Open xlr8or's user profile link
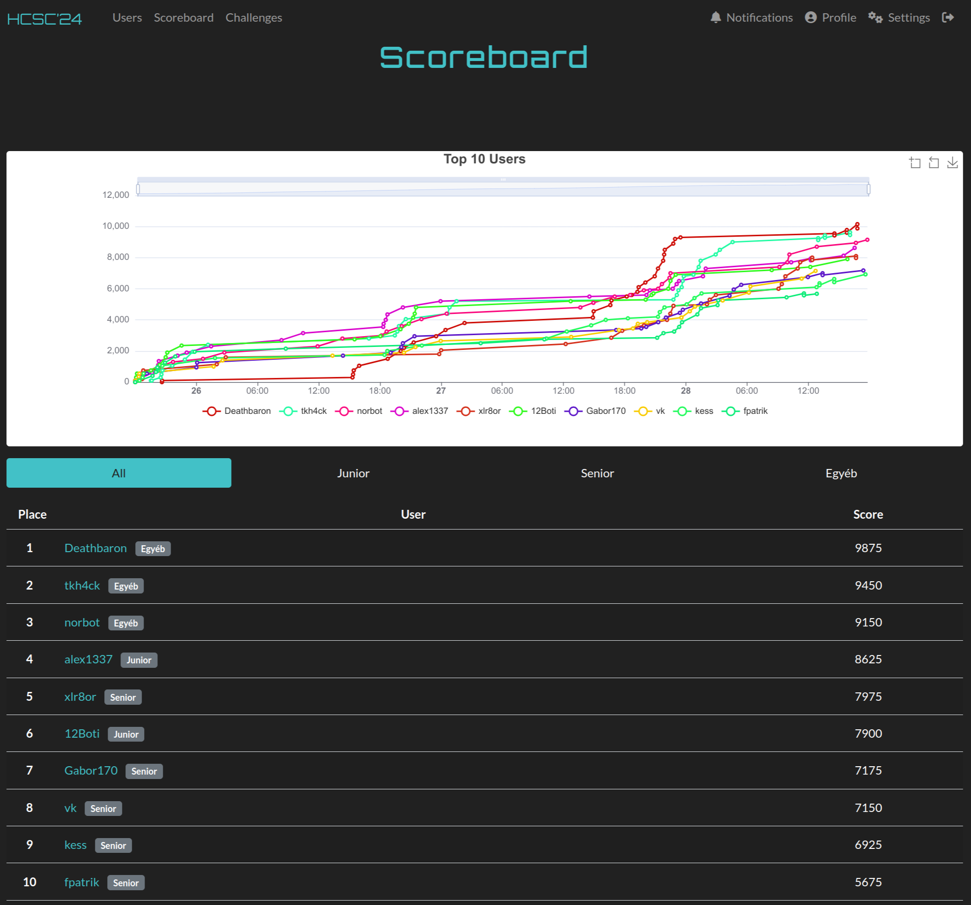 pos(80,697)
